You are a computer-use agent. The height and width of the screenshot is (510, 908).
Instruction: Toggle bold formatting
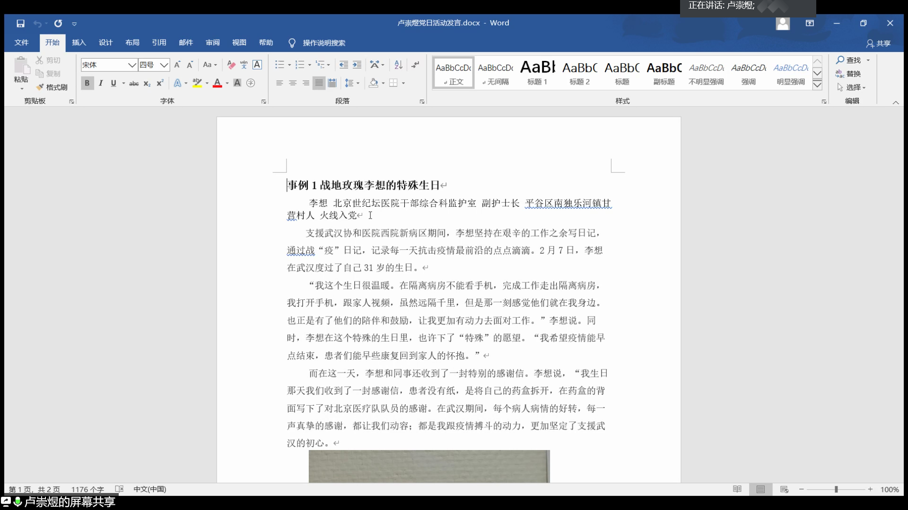coord(87,83)
